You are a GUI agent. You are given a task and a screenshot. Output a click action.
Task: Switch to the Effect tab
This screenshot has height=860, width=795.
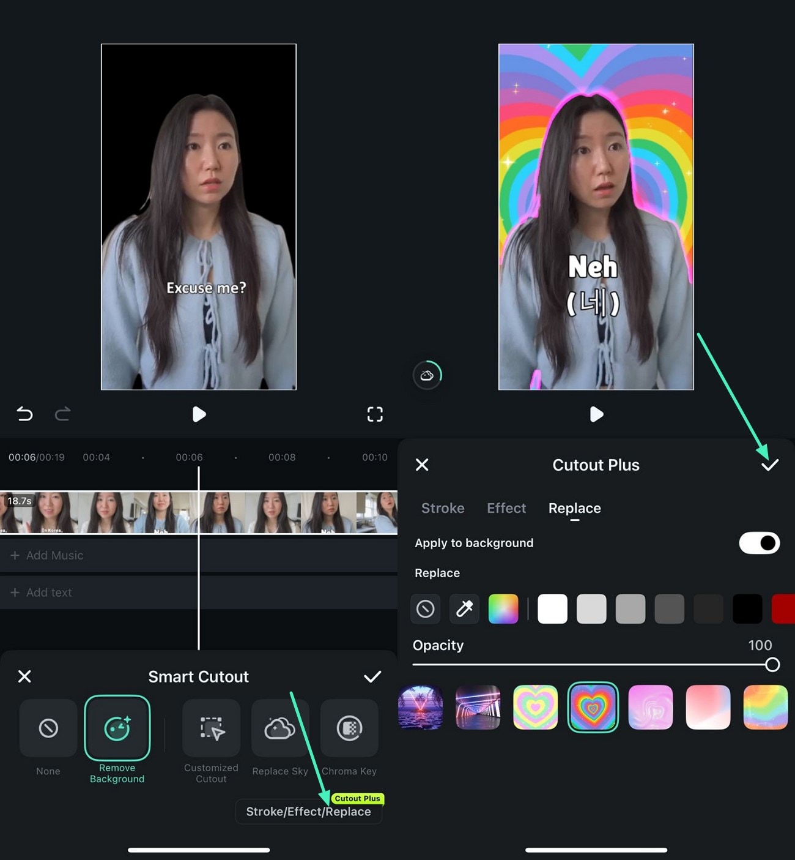coord(506,508)
